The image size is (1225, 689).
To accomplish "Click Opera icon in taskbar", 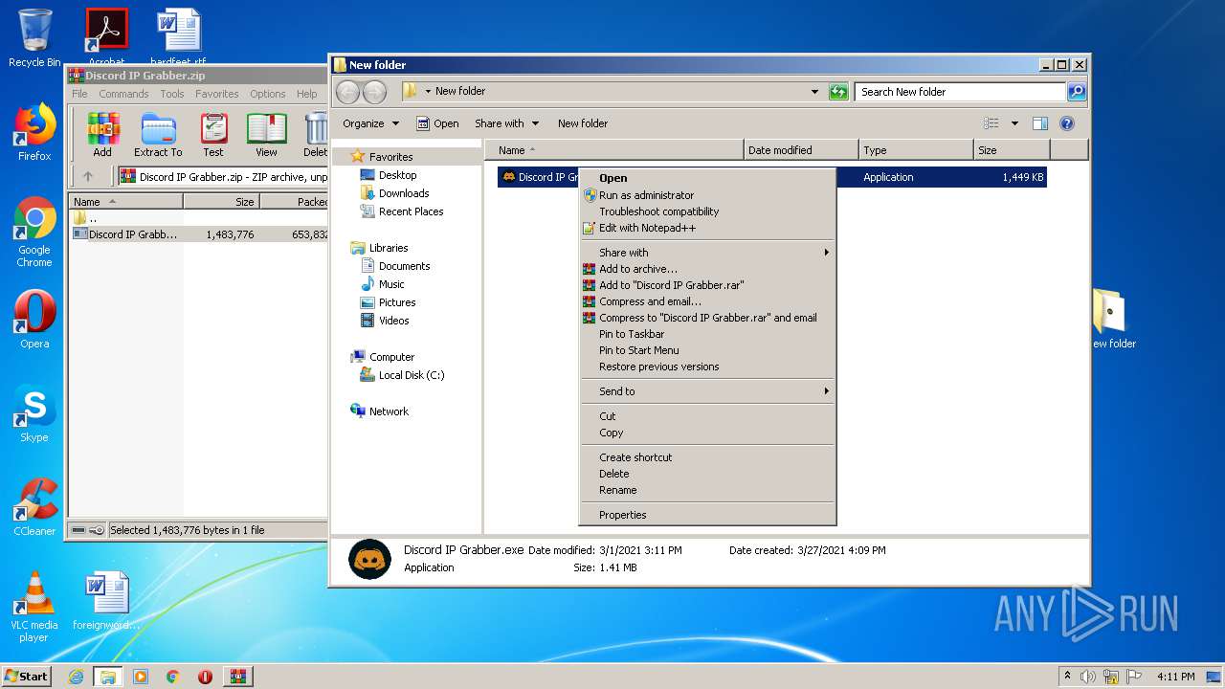I will tap(205, 677).
